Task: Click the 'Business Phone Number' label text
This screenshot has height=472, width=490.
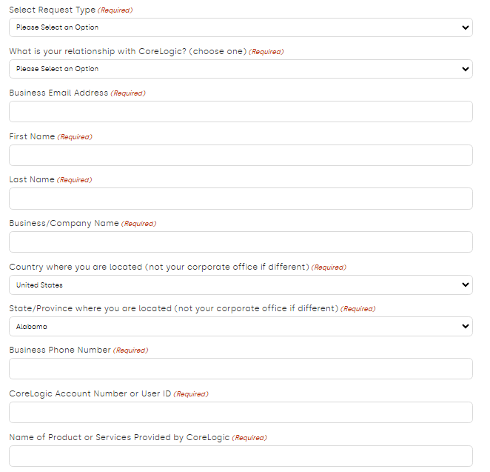Action: (x=60, y=350)
